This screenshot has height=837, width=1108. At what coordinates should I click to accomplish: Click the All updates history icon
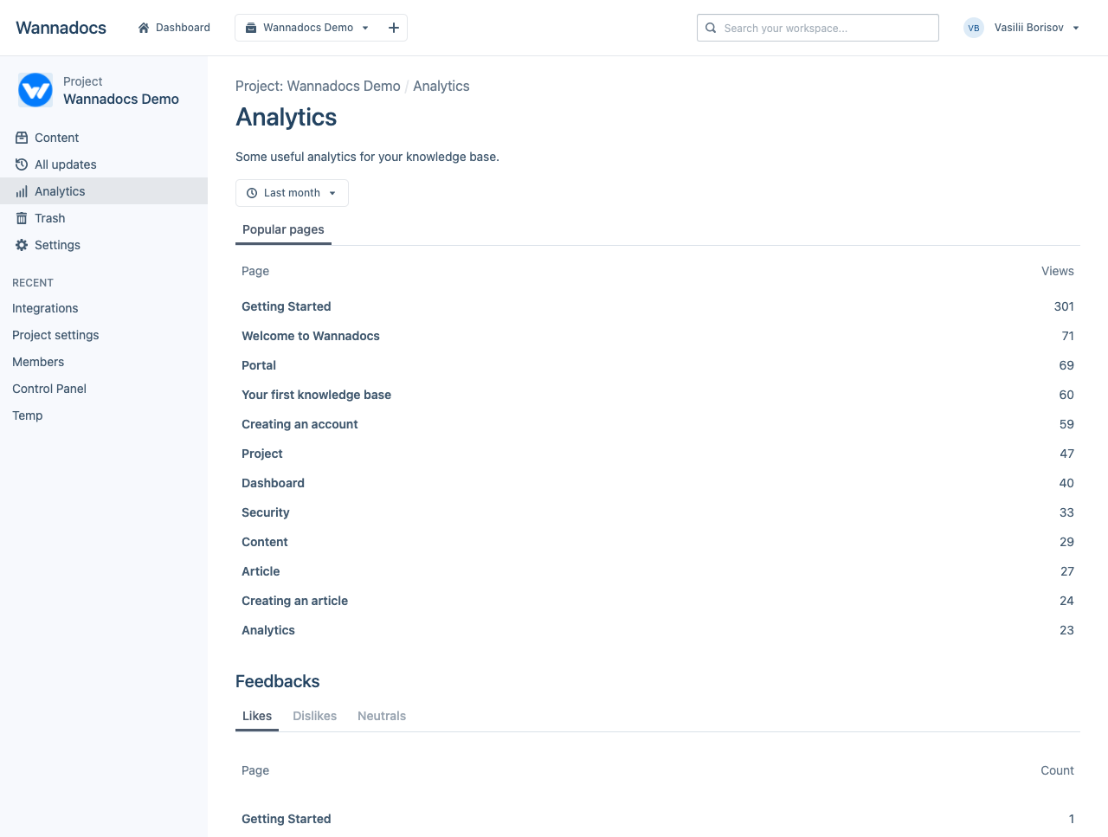tap(22, 164)
